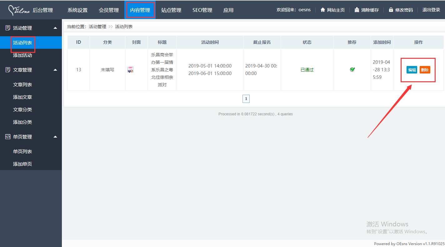Click the orange 删除 button for activity 13

425,70
